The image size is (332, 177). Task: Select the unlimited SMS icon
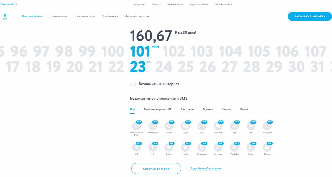pyautogui.click(x=136, y=126)
